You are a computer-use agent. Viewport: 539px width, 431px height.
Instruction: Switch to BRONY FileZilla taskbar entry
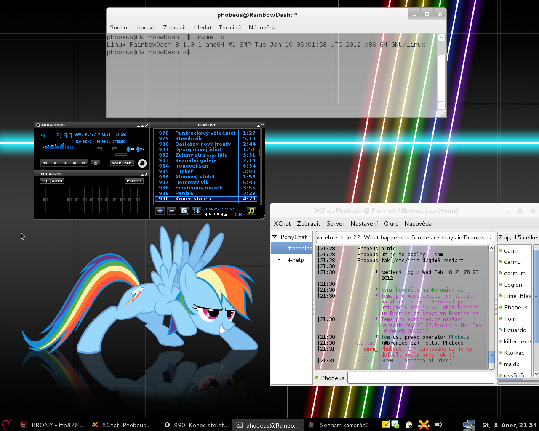click(x=51, y=425)
